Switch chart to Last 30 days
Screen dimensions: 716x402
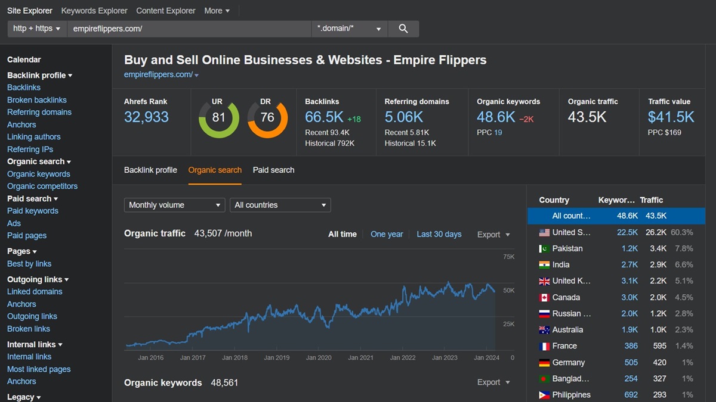pyautogui.click(x=439, y=234)
